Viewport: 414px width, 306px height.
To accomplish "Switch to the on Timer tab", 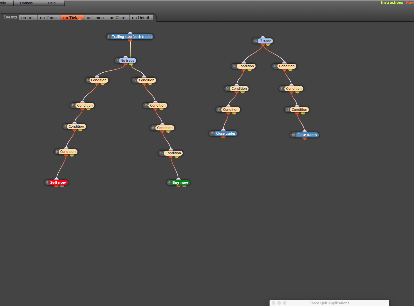I will (x=49, y=17).
